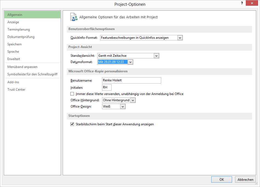Click the QuickInfo-Format label
Viewport: 260px width, 187px height.
click(x=84, y=38)
